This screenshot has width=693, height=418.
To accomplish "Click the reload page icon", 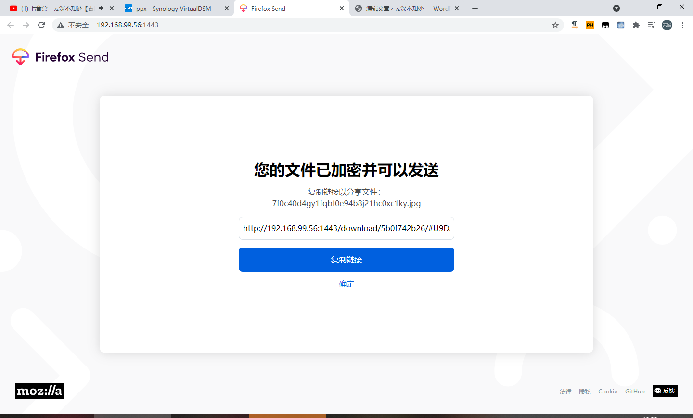I will 41,25.
